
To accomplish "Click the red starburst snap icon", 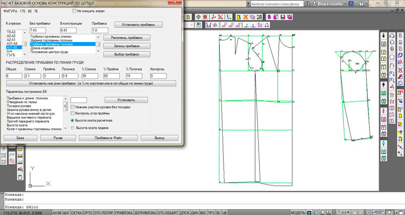I will click(205, 17).
